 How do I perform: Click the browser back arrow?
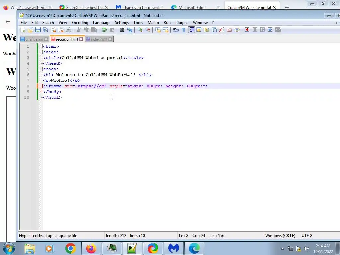coord(8,21)
